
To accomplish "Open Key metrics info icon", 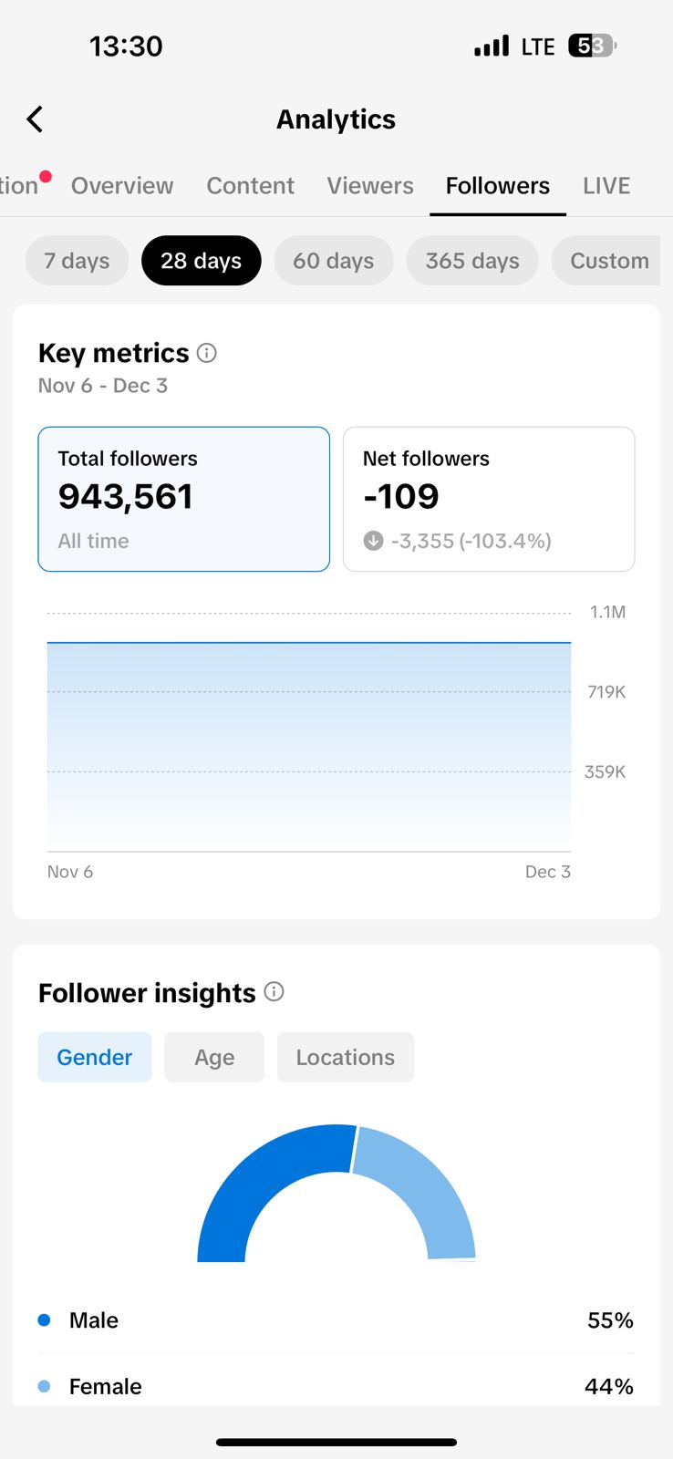I will 207,353.
